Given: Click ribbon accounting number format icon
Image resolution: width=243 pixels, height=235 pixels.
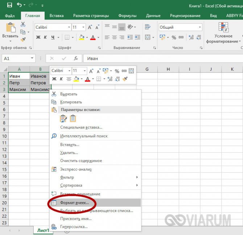Looking at the screenshot, I should click(x=162, y=37).
